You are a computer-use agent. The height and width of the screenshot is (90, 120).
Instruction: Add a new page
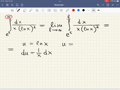[x=108, y=5]
